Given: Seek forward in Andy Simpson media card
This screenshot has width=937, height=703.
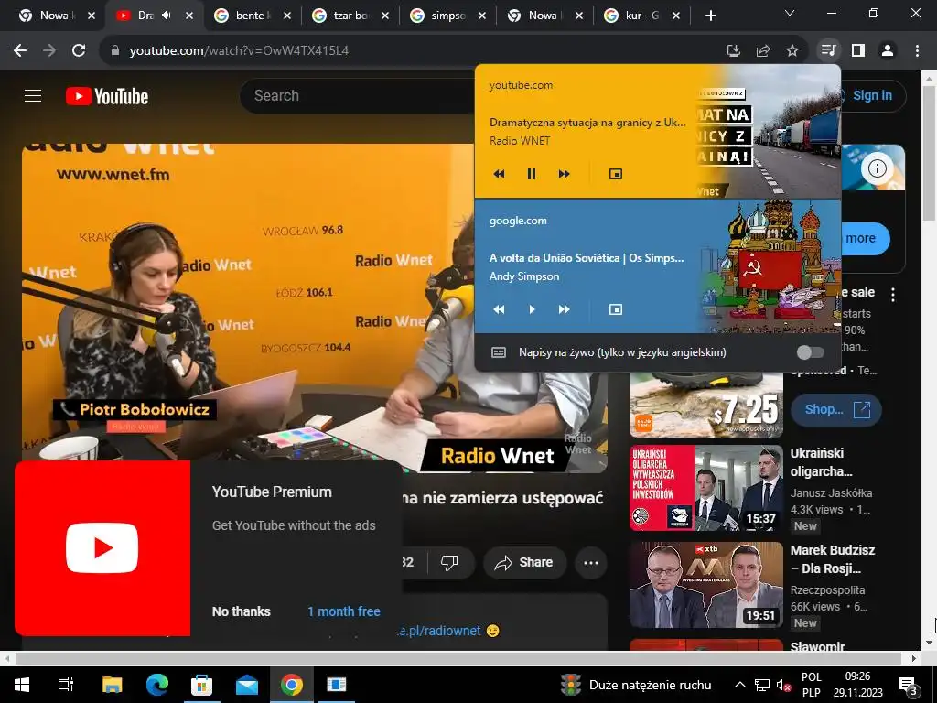Looking at the screenshot, I should pos(564,309).
